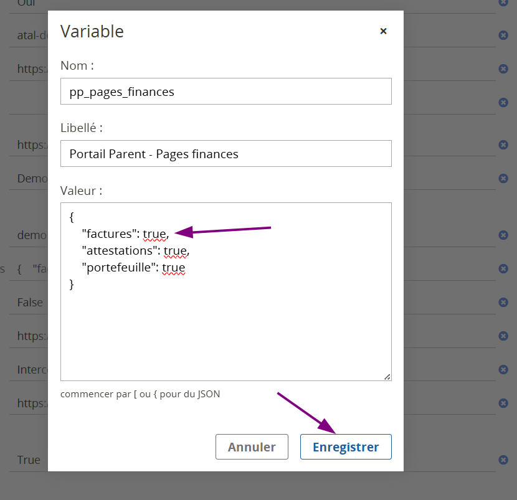
Task: Close the Variable dialog with the X
Action: [383, 31]
